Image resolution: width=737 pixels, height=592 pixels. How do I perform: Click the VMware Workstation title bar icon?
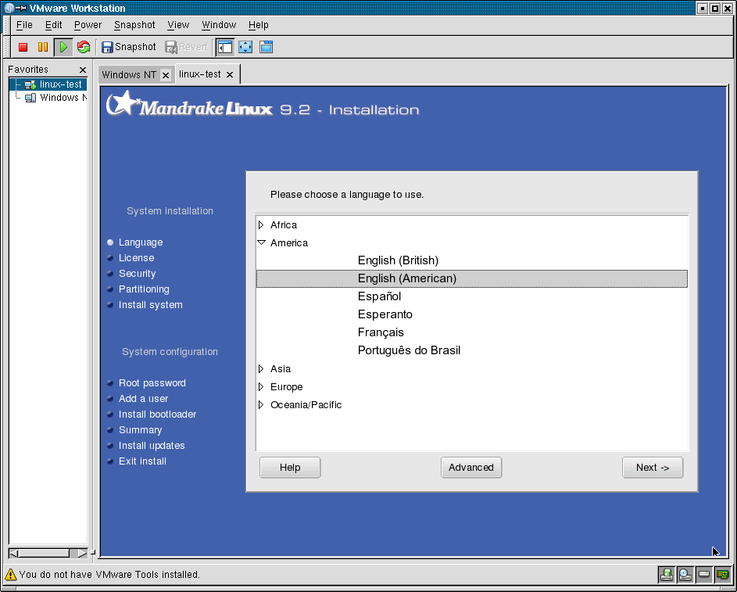tap(9, 8)
